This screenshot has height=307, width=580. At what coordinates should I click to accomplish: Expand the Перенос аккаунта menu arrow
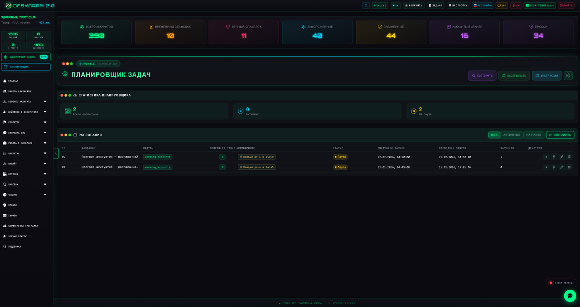[45, 101]
